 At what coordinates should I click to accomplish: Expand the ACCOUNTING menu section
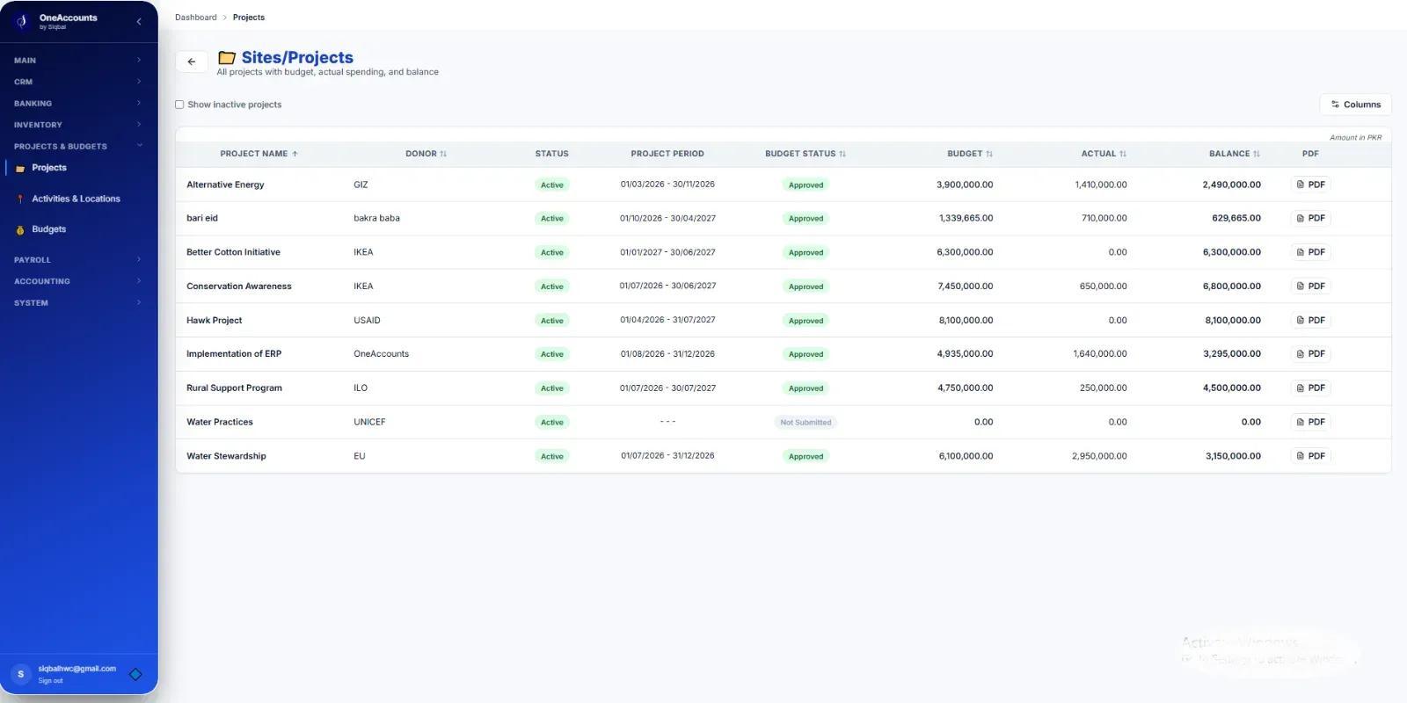(x=77, y=281)
